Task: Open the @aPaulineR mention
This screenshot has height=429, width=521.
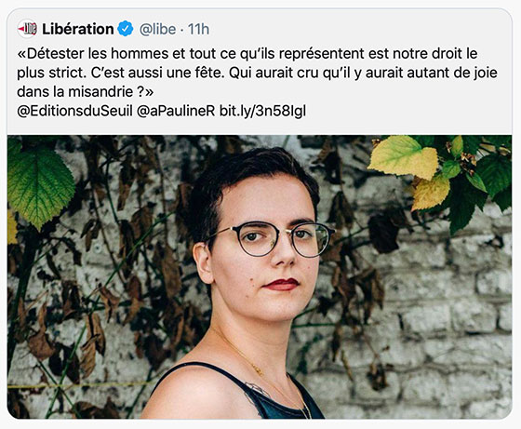Action: tap(176, 111)
